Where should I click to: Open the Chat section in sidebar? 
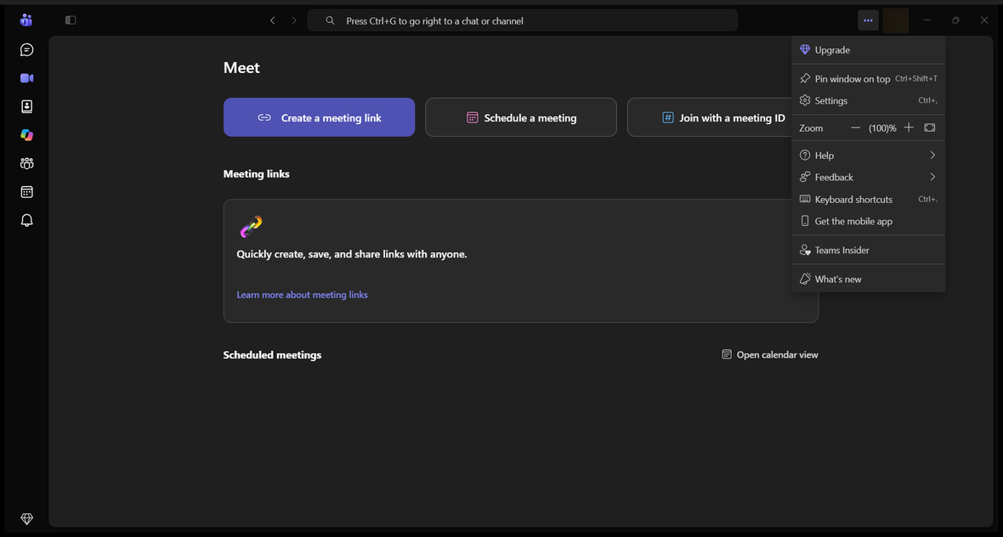[26, 50]
